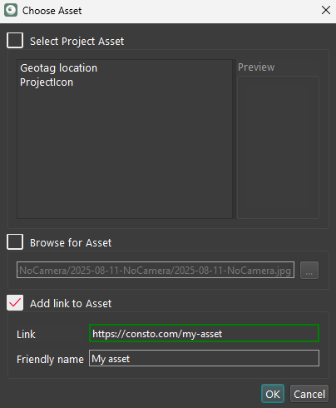Click empty space below ProjectIcon in list
336x408 pixels.
click(x=125, y=152)
